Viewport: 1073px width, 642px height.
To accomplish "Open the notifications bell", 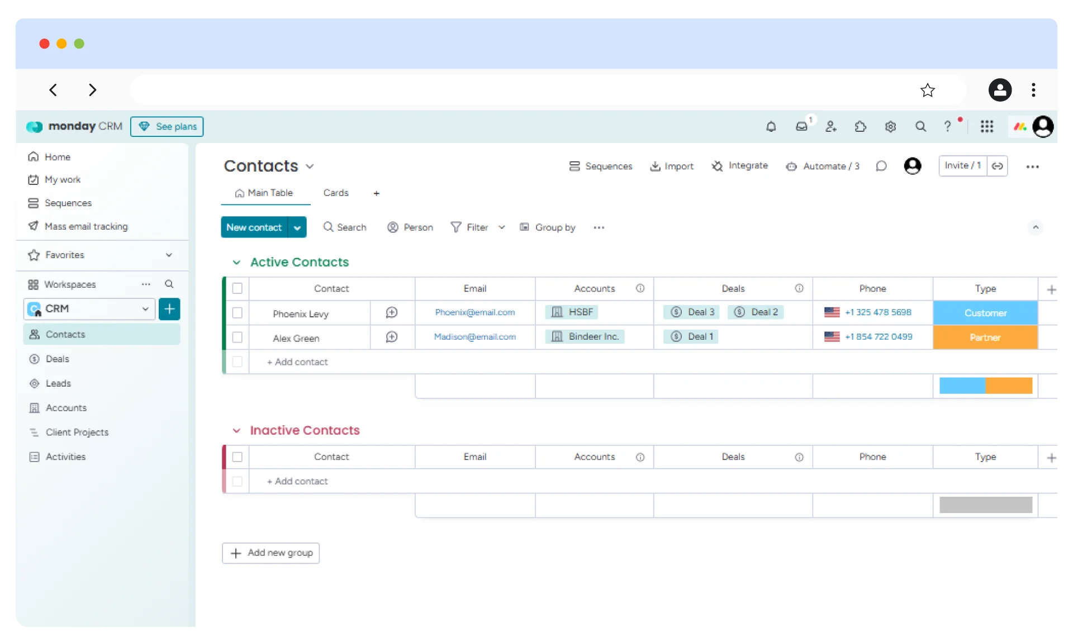I will (x=771, y=127).
